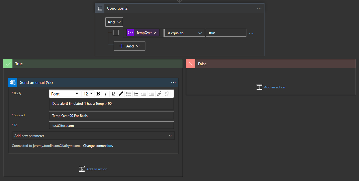Click the To field with test@test.com
Screen dimensions: 359x181
111,125
